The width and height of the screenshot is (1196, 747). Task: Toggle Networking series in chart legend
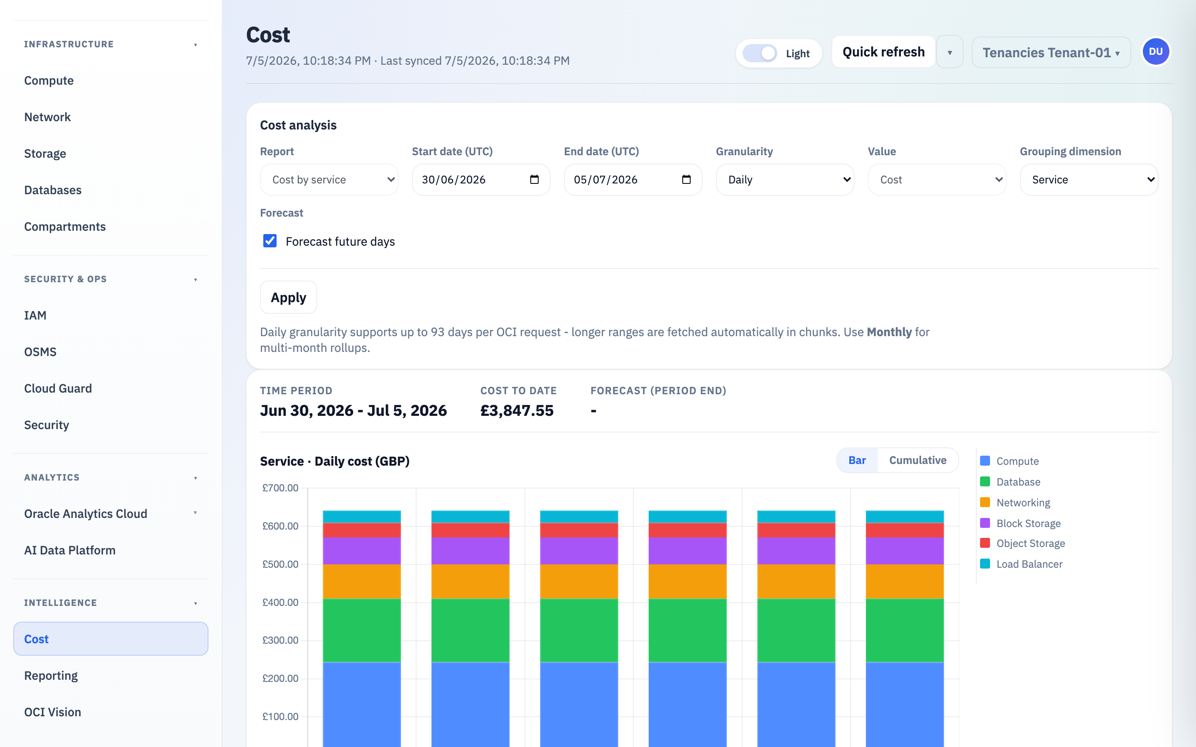tap(1015, 503)
